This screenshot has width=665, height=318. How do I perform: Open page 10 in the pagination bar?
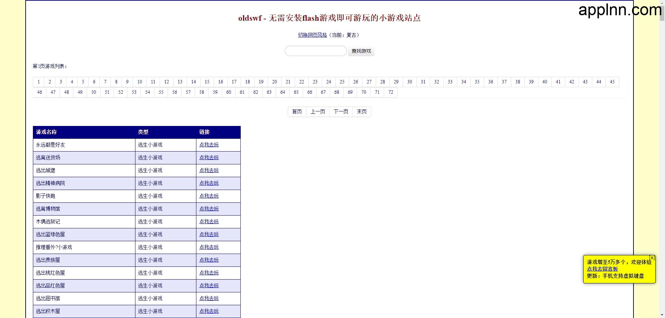click(x=139, y=82)
